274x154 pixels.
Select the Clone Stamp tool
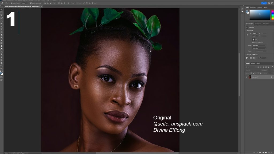click(2, 34)
